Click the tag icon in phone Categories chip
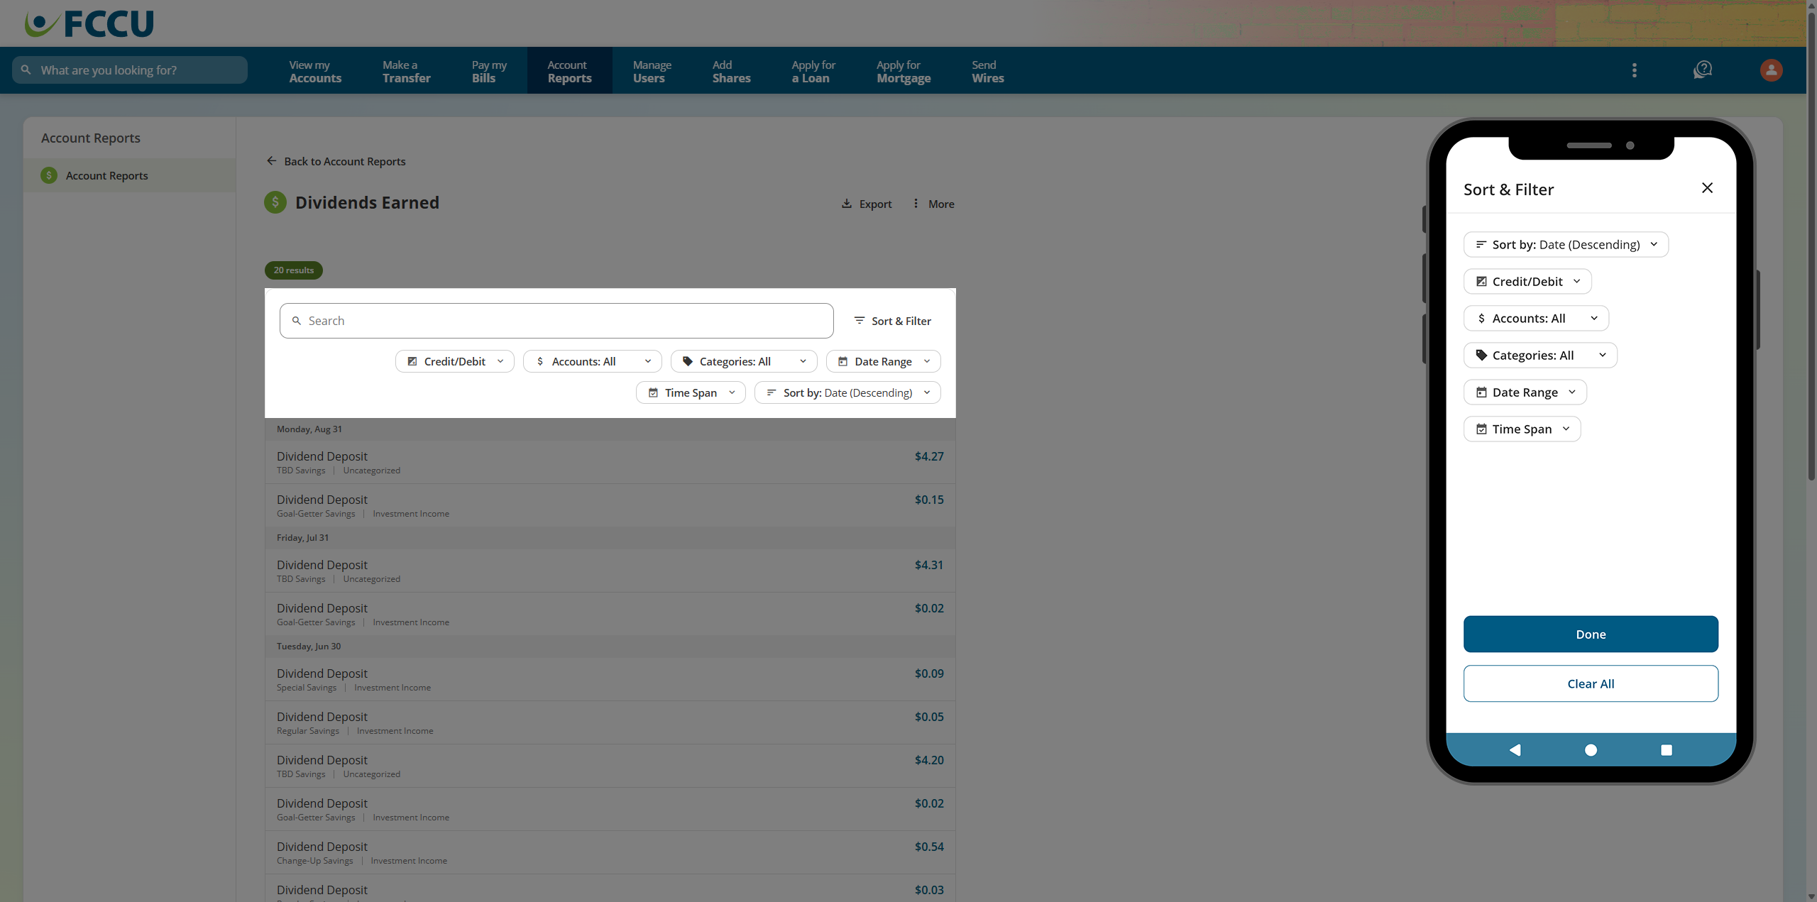The height and width of the screenshot is (902, 1817). coord(1481,355)
